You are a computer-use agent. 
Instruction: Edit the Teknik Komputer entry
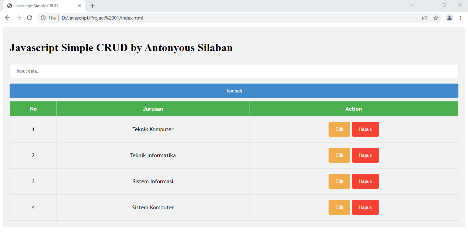pyautogui.click(x=339, y=129)
